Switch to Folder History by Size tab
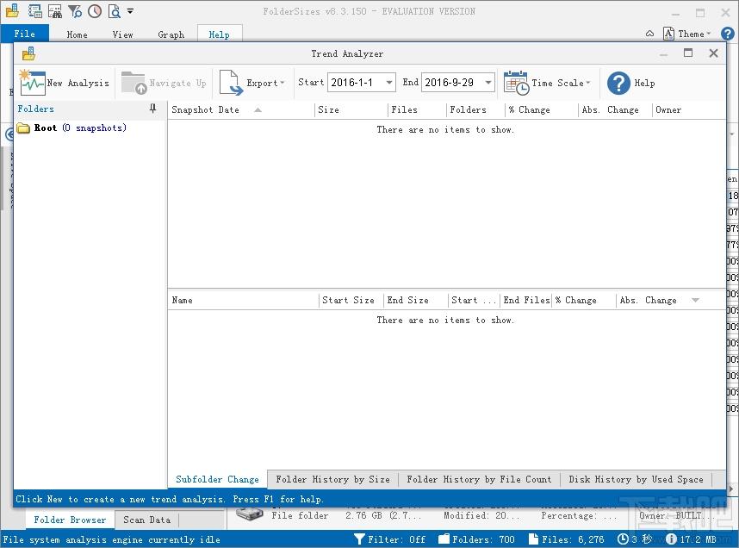The width and height of the screenshot is (739, 548). [x=332, y=479]
